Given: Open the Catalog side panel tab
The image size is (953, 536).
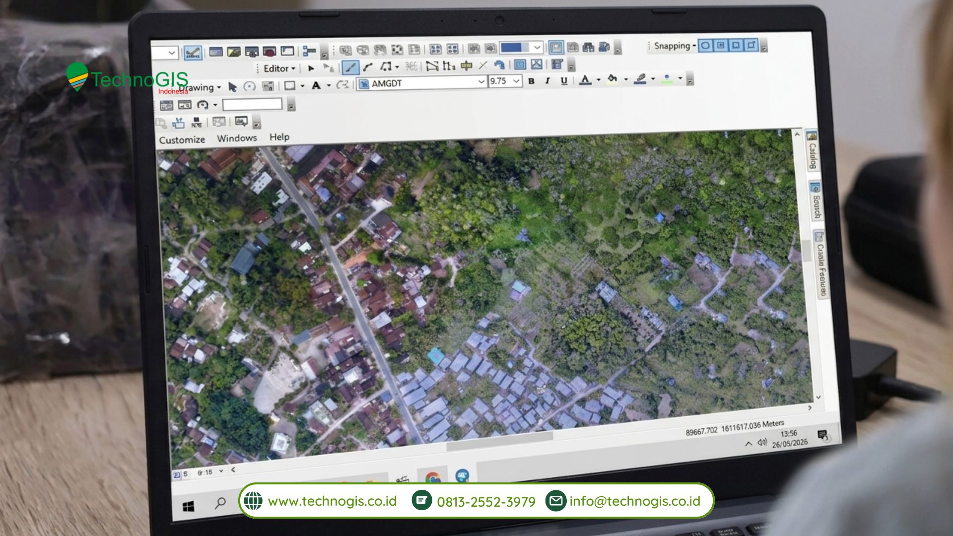Looking at the screenshot, I should 812,150.
